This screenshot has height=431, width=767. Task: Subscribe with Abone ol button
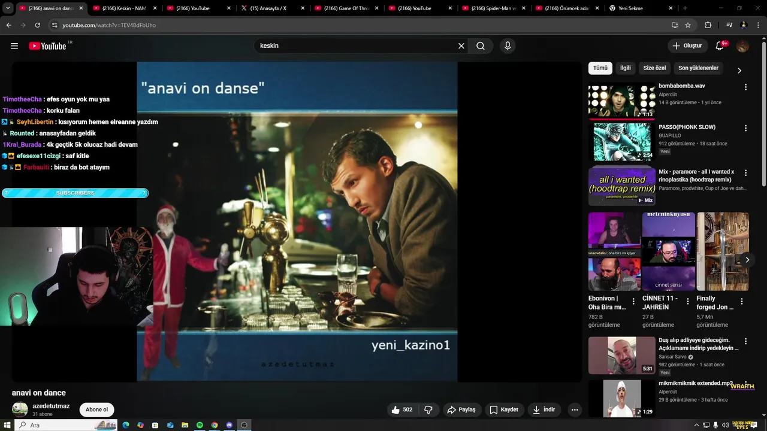point(96,410)
